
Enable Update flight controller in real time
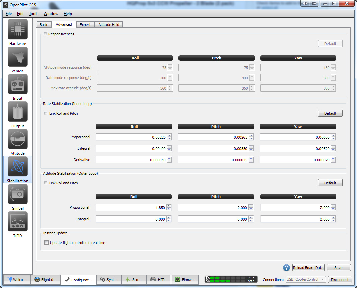[47, 243]
